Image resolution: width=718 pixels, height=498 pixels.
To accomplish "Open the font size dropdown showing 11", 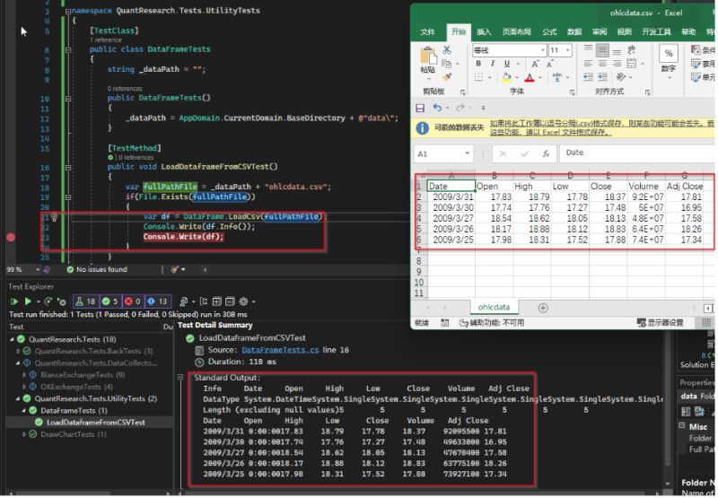I will pos(568,50).
